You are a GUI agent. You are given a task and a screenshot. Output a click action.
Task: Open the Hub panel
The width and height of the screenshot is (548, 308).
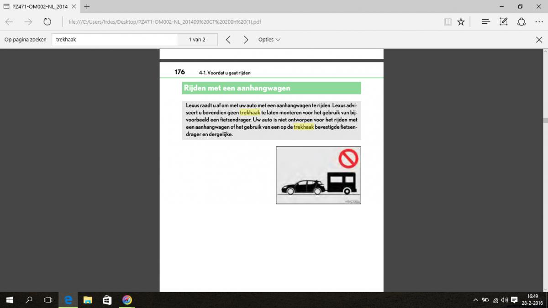click(x=486, y=21)
